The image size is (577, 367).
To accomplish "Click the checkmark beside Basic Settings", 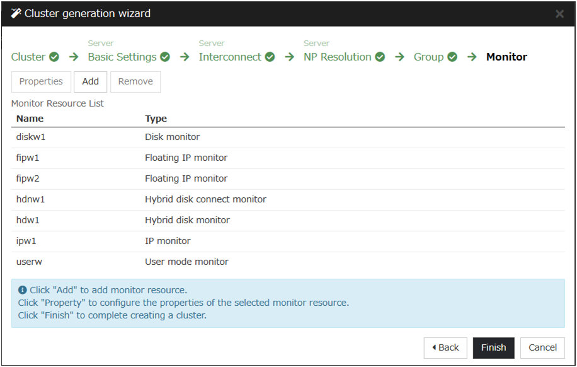I will pyautogui.click(x=165, y=57).
